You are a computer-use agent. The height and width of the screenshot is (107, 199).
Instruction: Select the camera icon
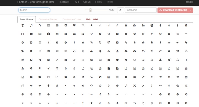tap(48, 34)
